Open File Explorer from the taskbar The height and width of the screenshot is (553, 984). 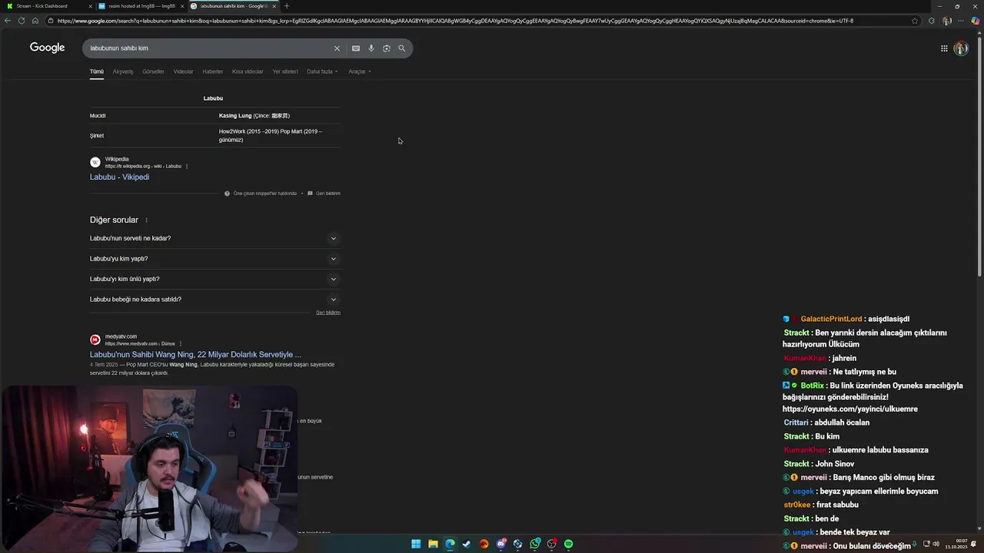click(x=433, y=544)
